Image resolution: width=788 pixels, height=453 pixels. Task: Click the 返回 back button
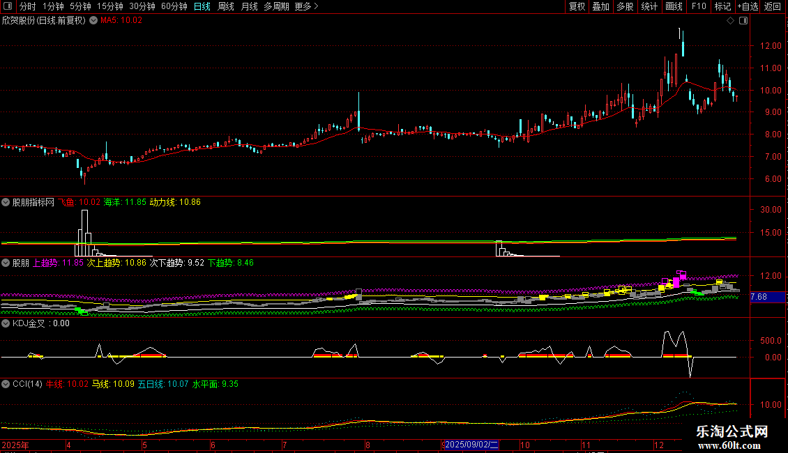tap(773, 6)
